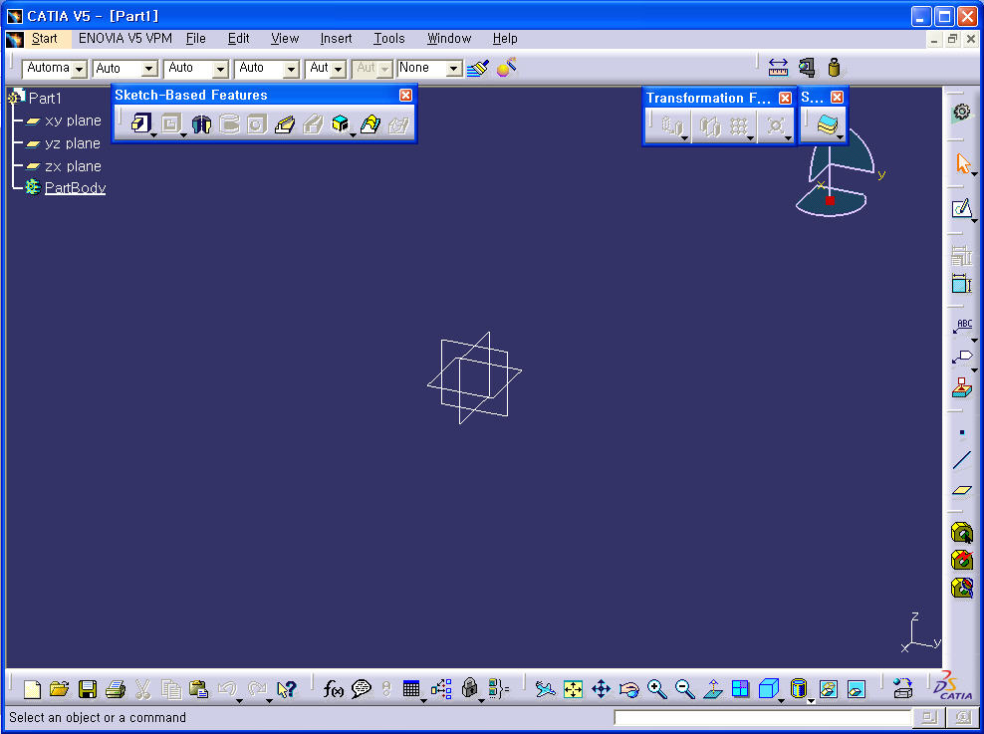Select PartBody in the specification tree
Viewport: 984px width, 734px height.
coord(75,188)
